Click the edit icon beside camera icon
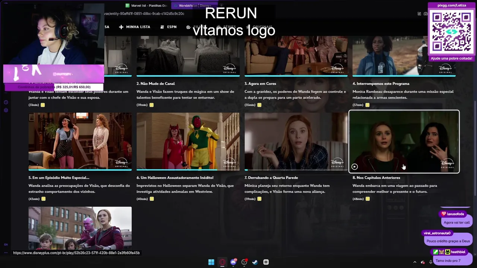The width and height of the screenshot is (477, 268). [419, 14]
